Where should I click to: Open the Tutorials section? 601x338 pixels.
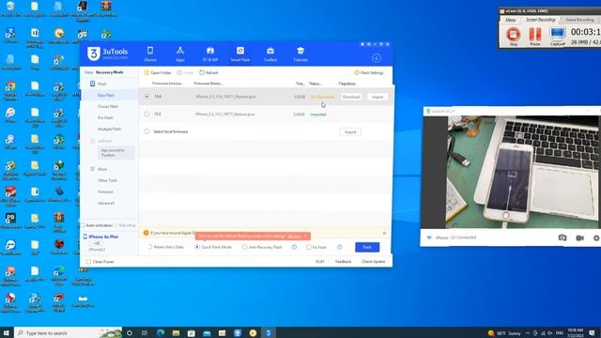(x=300, y=54)
